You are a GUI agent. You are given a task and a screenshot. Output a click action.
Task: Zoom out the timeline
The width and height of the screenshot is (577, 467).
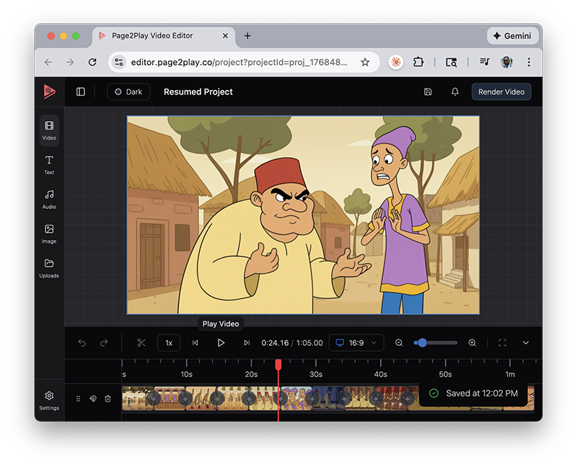point(399,343)
